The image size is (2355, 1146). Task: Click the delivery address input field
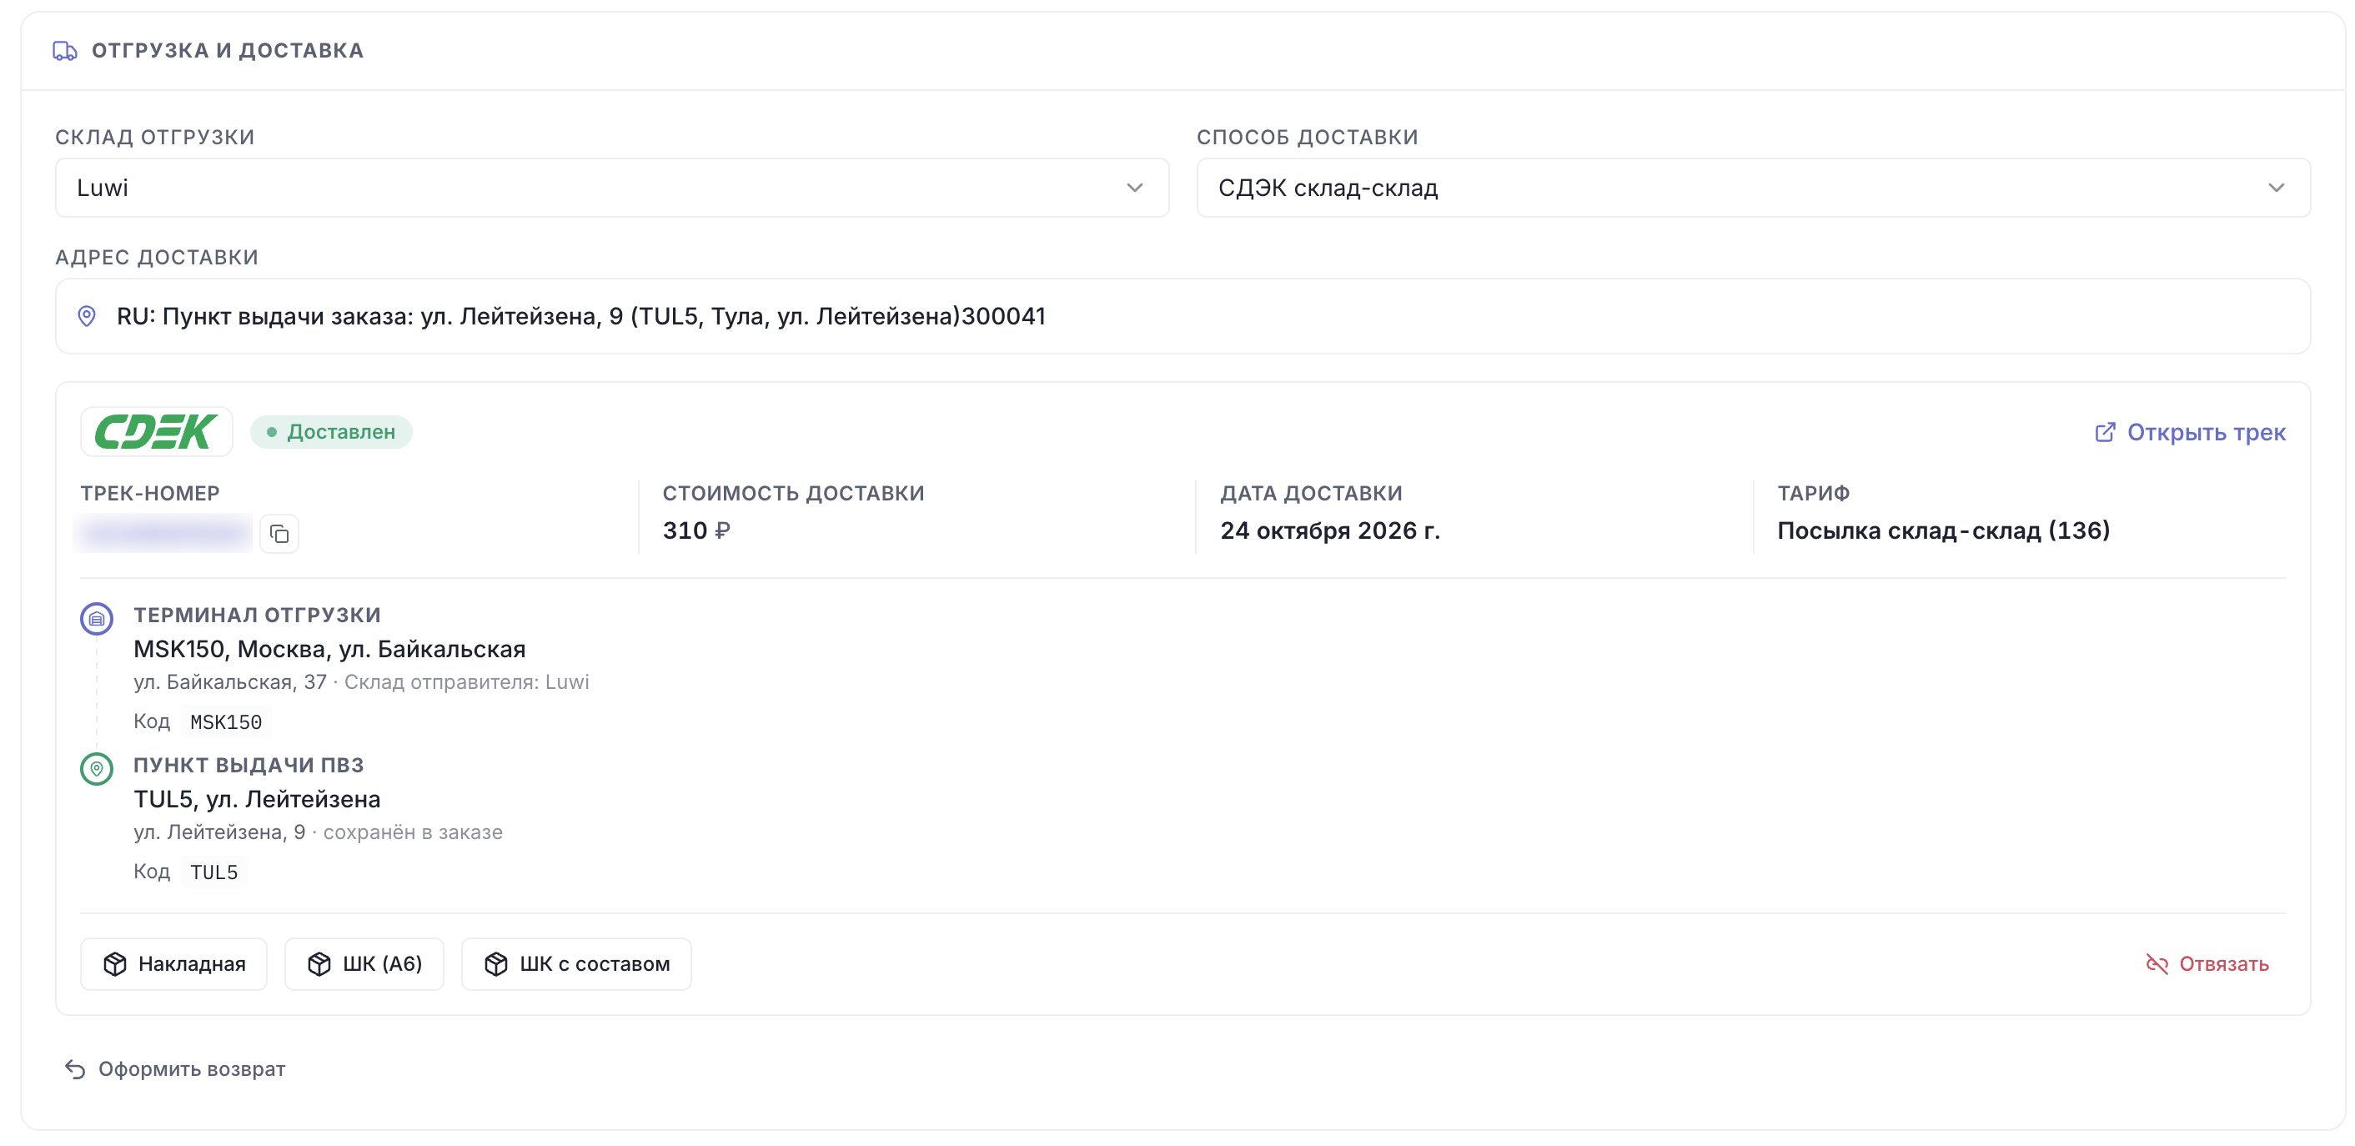pyautogui.click(x=1183, y=316)
